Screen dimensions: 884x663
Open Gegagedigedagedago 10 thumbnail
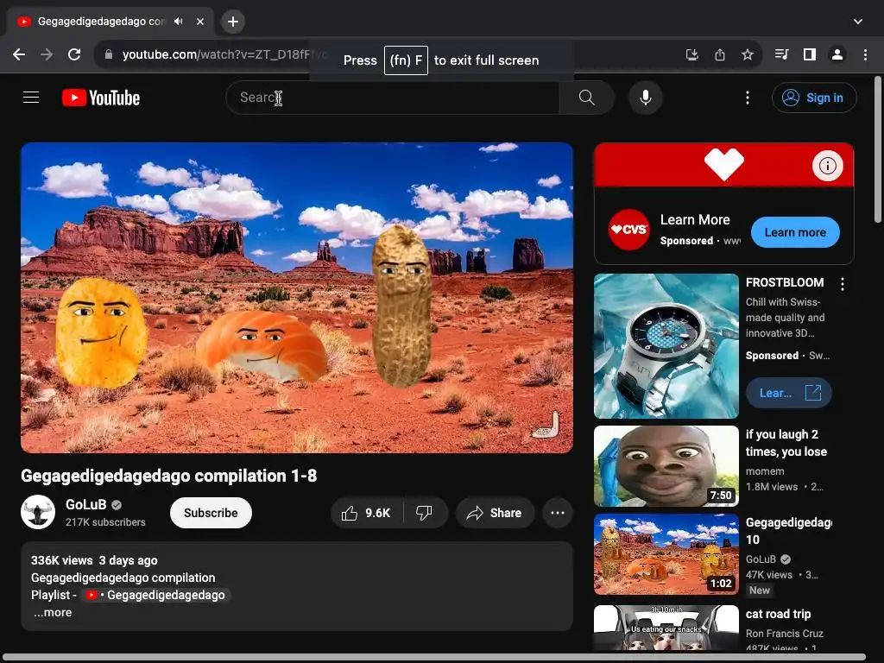(666, 554)
